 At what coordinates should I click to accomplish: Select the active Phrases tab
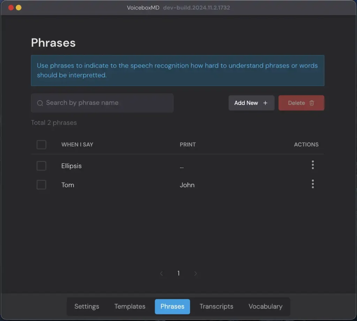(x=172, y=307)
